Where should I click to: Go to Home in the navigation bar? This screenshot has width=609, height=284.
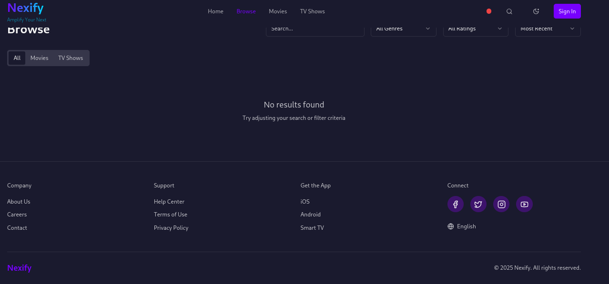point(215,11)
